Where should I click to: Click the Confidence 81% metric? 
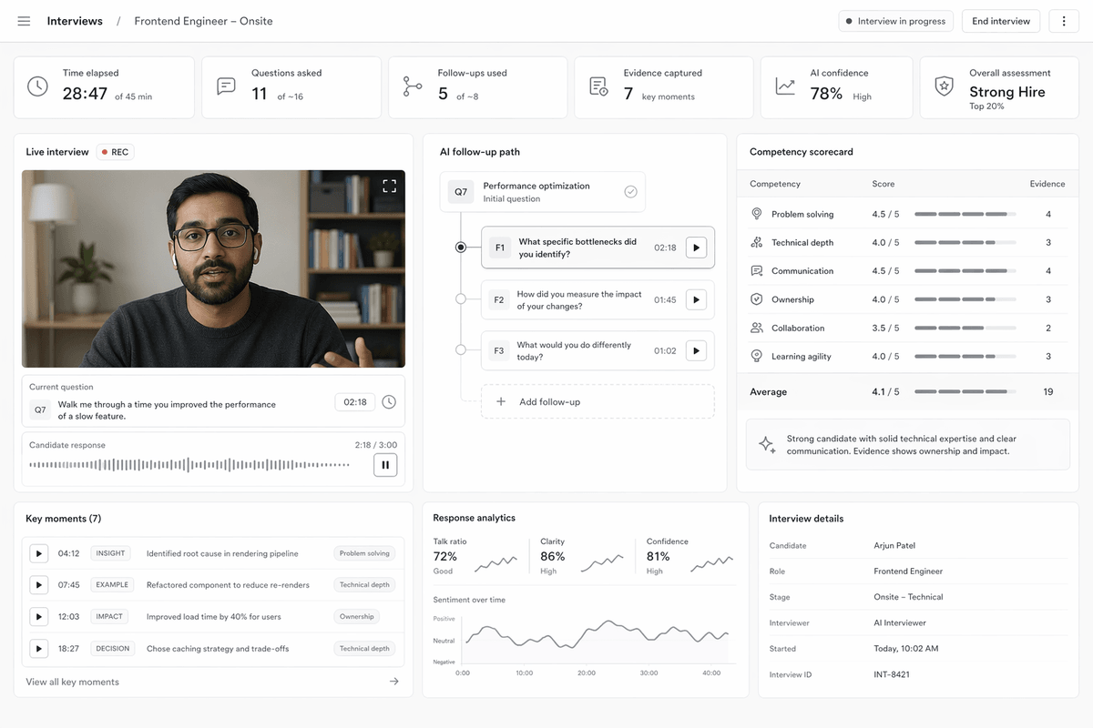click(659, 556)
